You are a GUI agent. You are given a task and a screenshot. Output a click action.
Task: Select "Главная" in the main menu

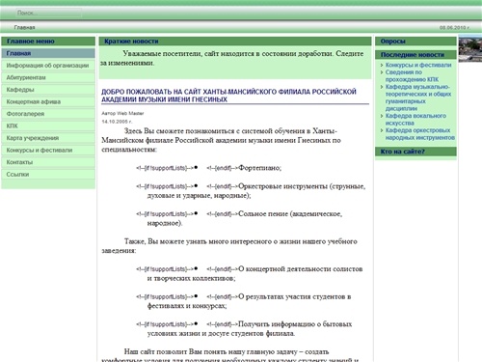click(48, 53)
